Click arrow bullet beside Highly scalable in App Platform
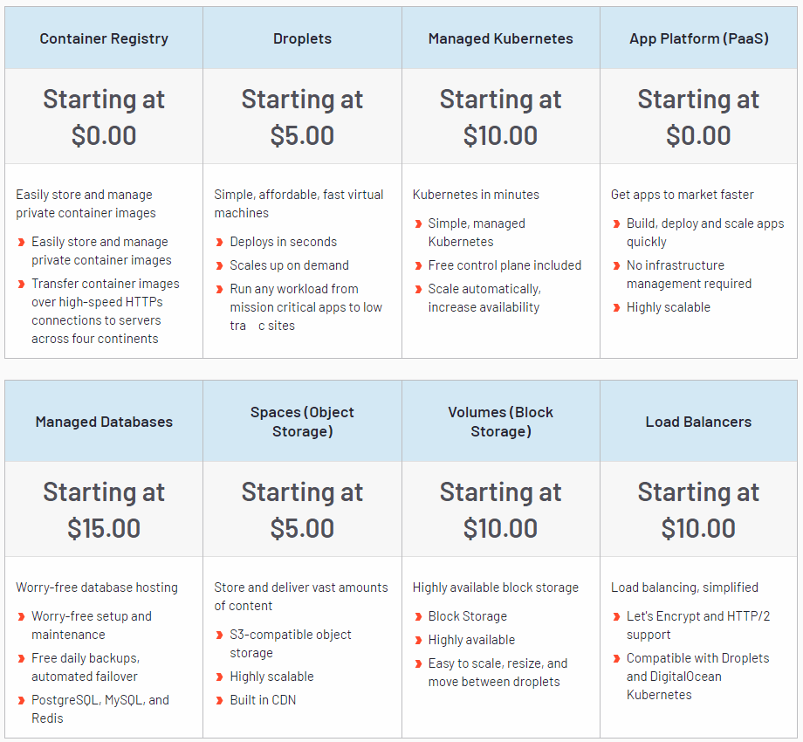This screenshot has height=742, width=803. click(x=615, y=308)
